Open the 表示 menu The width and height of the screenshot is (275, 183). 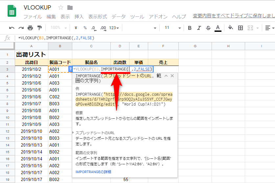[65, 17]
